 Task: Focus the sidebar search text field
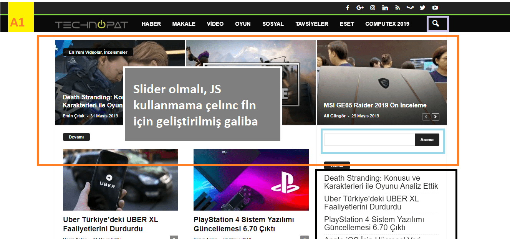pyautogui.click(x=369, y=140)
